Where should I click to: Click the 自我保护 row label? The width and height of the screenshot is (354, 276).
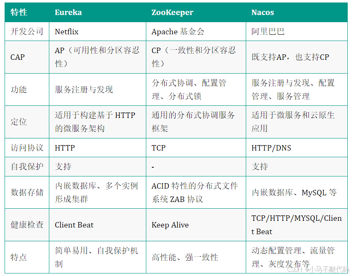click(27, 167)
